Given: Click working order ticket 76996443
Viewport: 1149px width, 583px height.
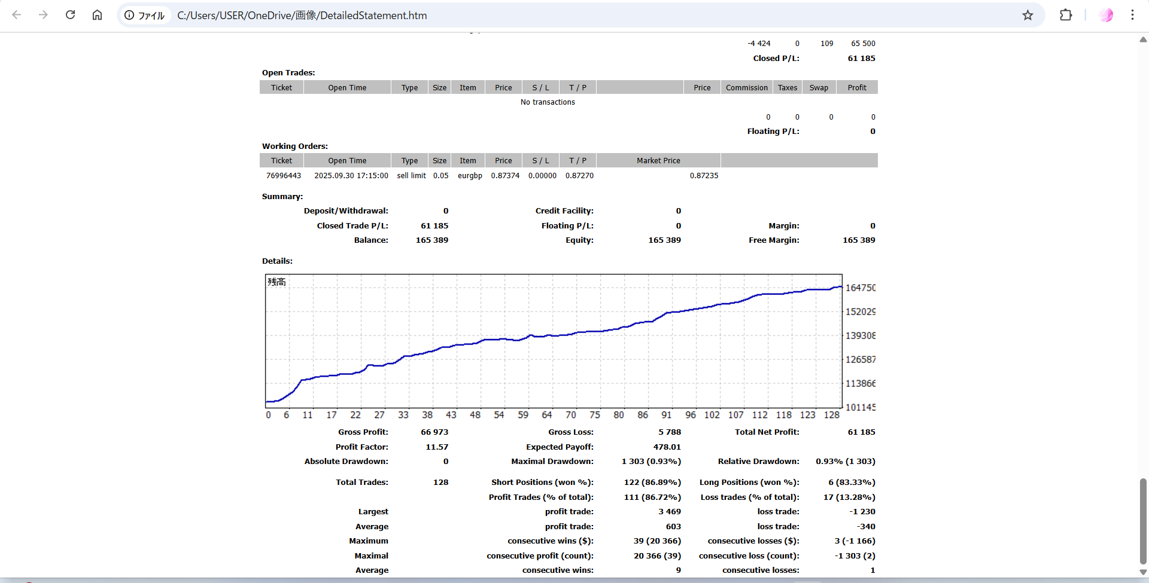Looking at the screenshot, I should (x=283, y=176).
